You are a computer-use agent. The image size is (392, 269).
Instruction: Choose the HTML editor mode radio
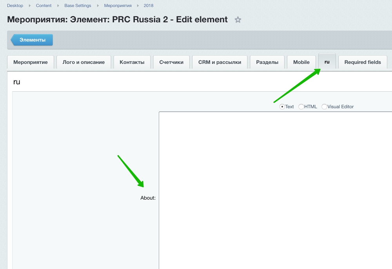click(x=301, y=107)
